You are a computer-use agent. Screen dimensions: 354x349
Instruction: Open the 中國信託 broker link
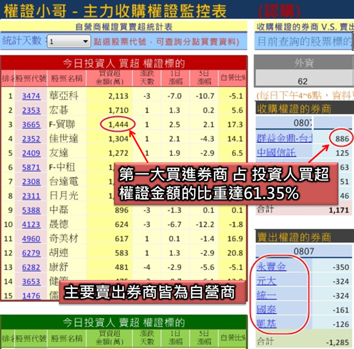click(276, 153)
